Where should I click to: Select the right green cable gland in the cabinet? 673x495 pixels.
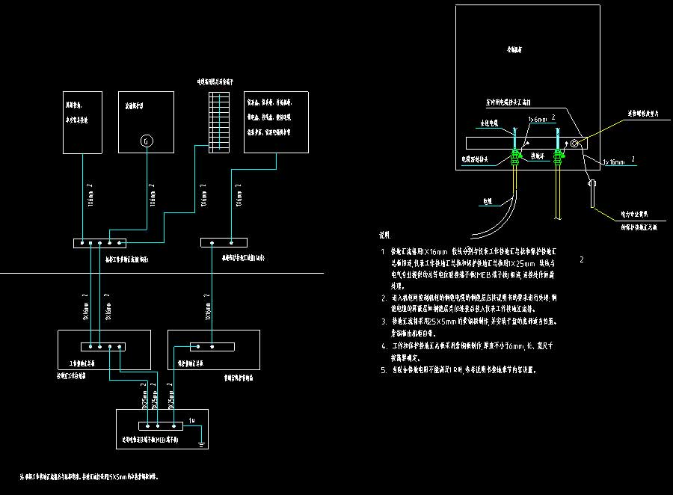coord(558,157)
